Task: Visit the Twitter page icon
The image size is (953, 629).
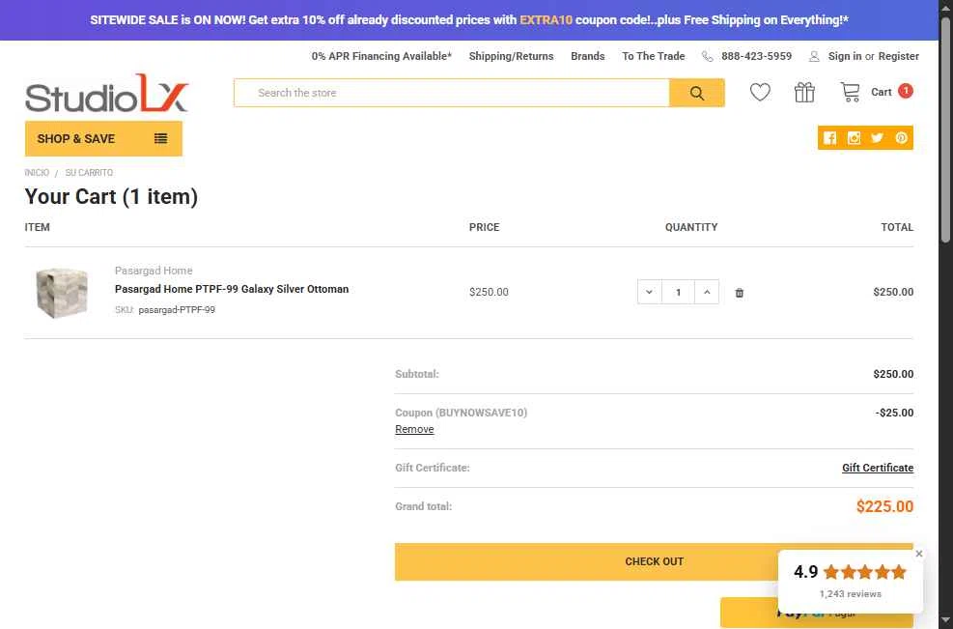Action: pyautogui.click(x=877, y=138)
